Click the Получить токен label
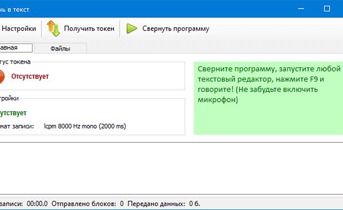The image size is (343, 210). point(89,29)
